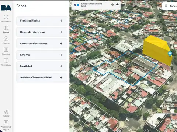
Task: Click the search magnifier icon
Action: [x=166, y=6]
